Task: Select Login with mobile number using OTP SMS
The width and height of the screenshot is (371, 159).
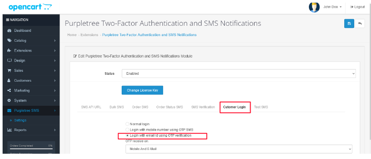Action: 127,130
